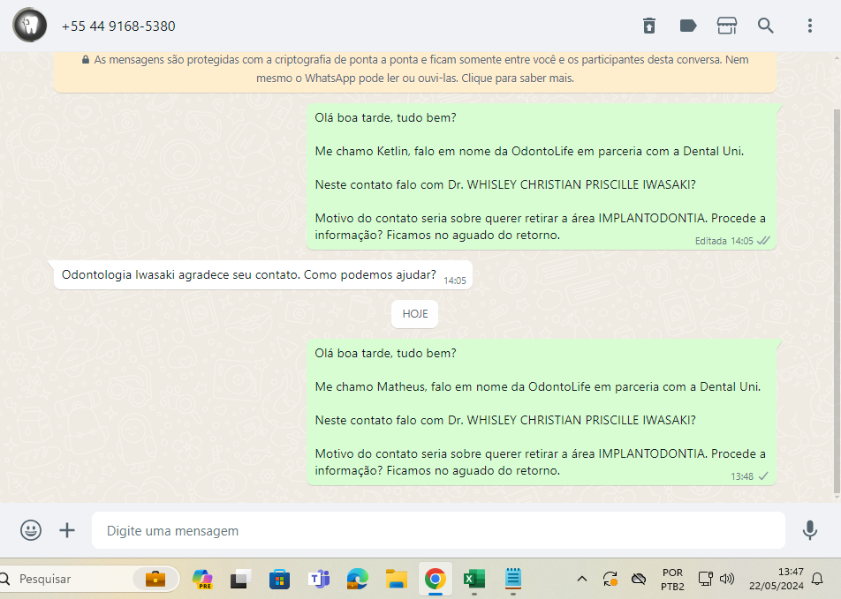
Task: Open Task View on the taskbar
Action: pyautogui.click(x=241, y=579)
